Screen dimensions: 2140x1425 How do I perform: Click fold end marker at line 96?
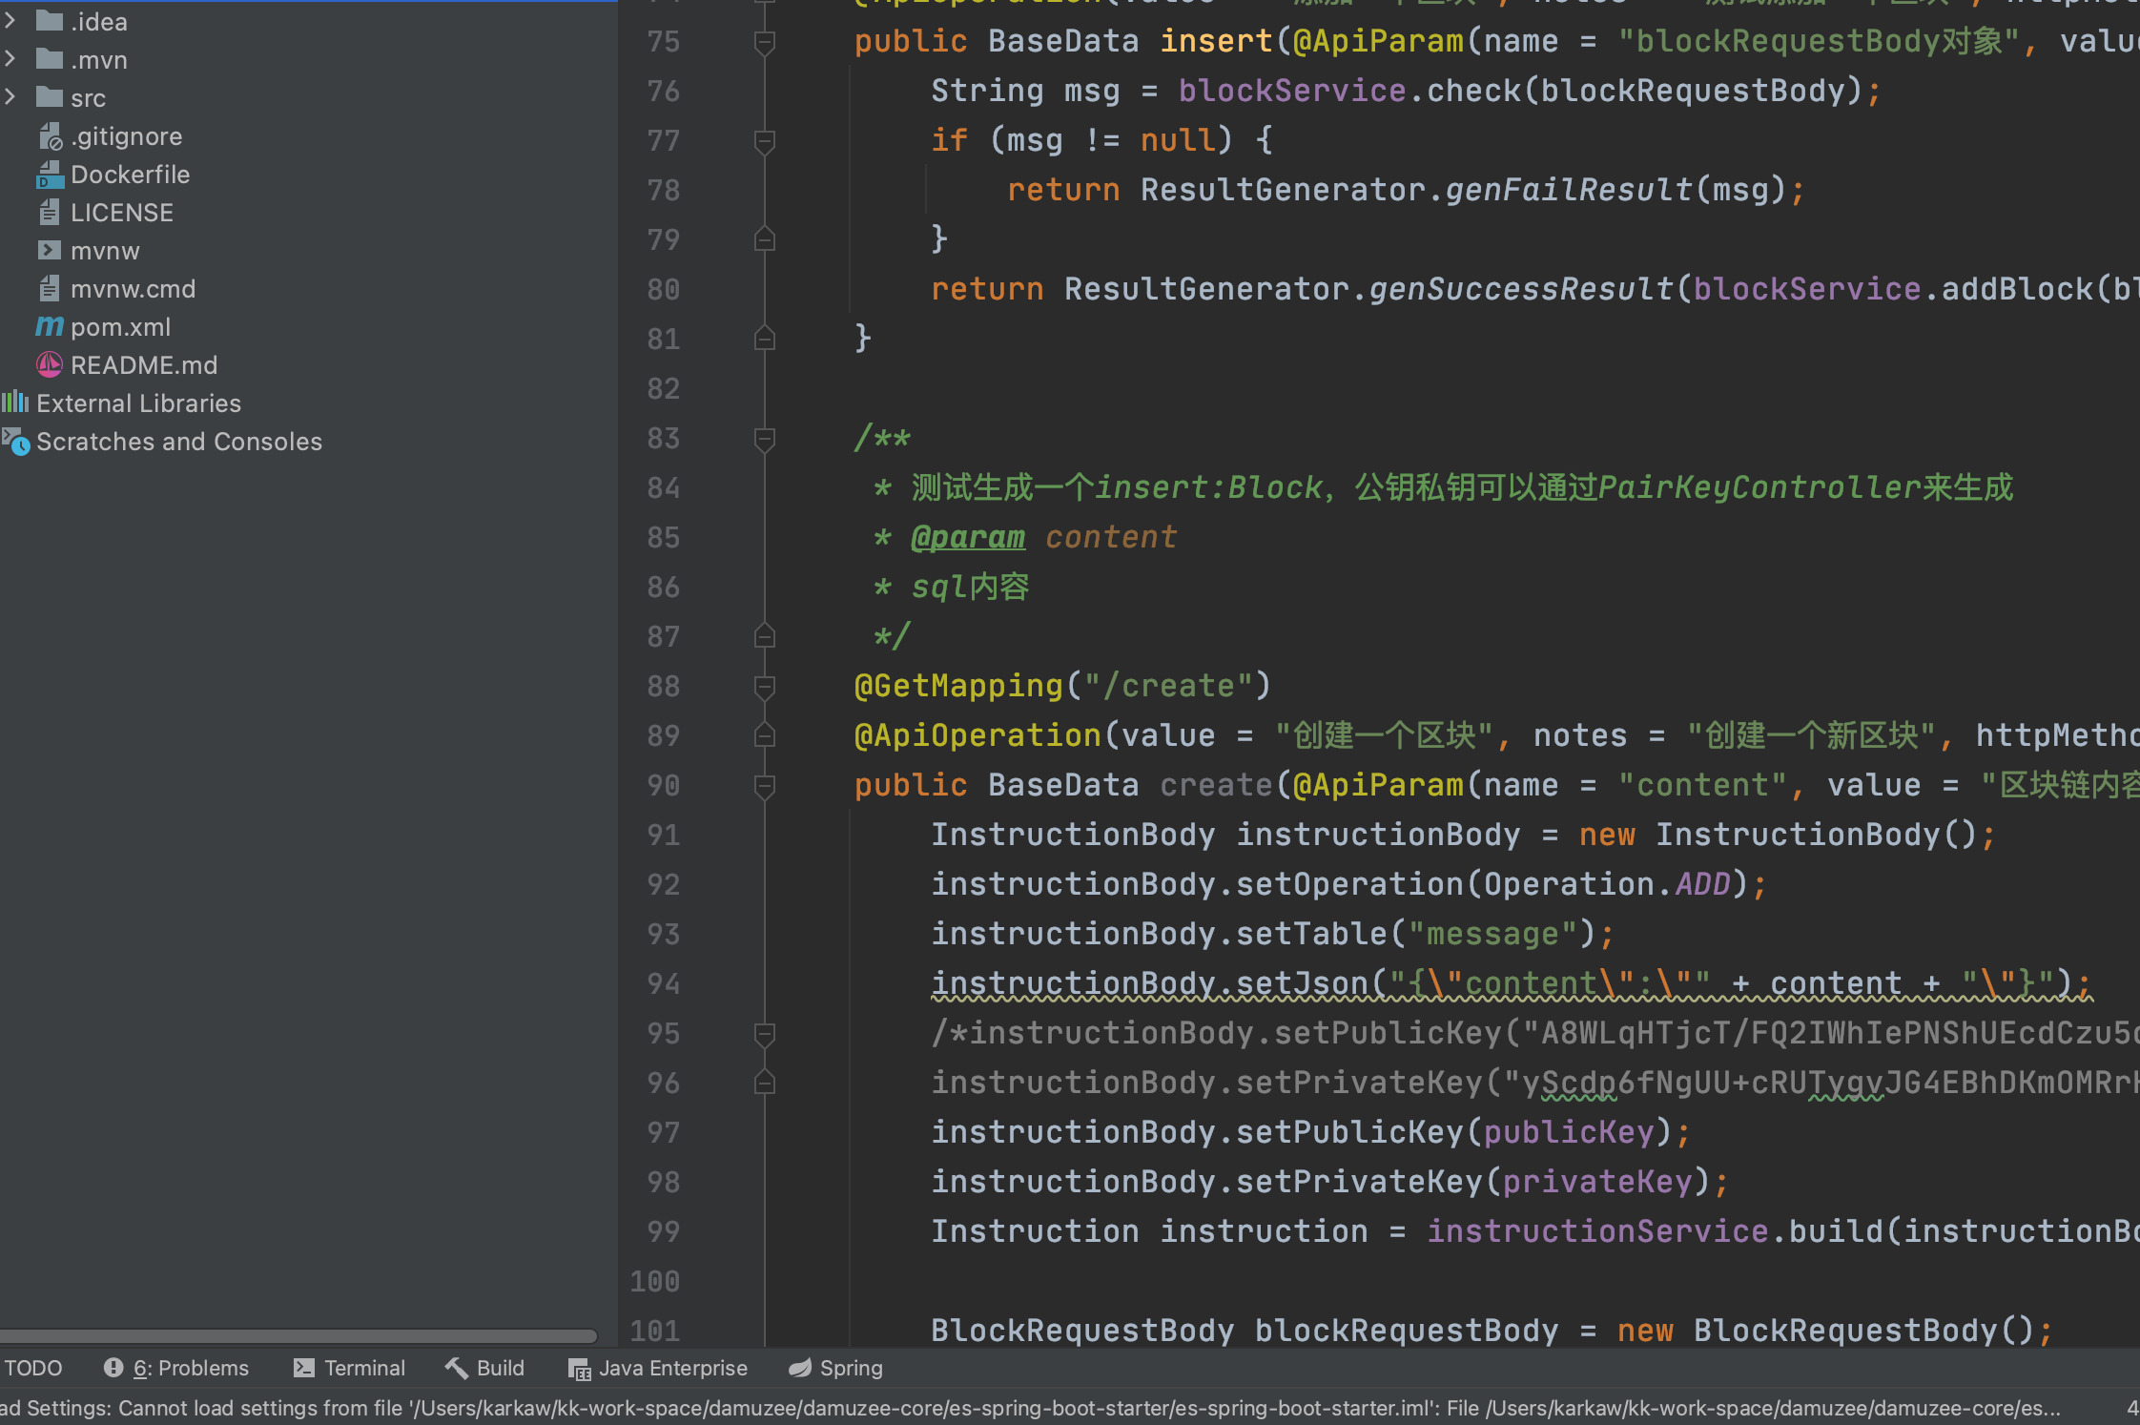pos(765,1082)
